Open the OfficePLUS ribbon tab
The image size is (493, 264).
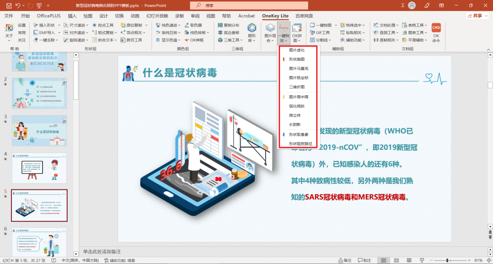(x=49, y=15)
